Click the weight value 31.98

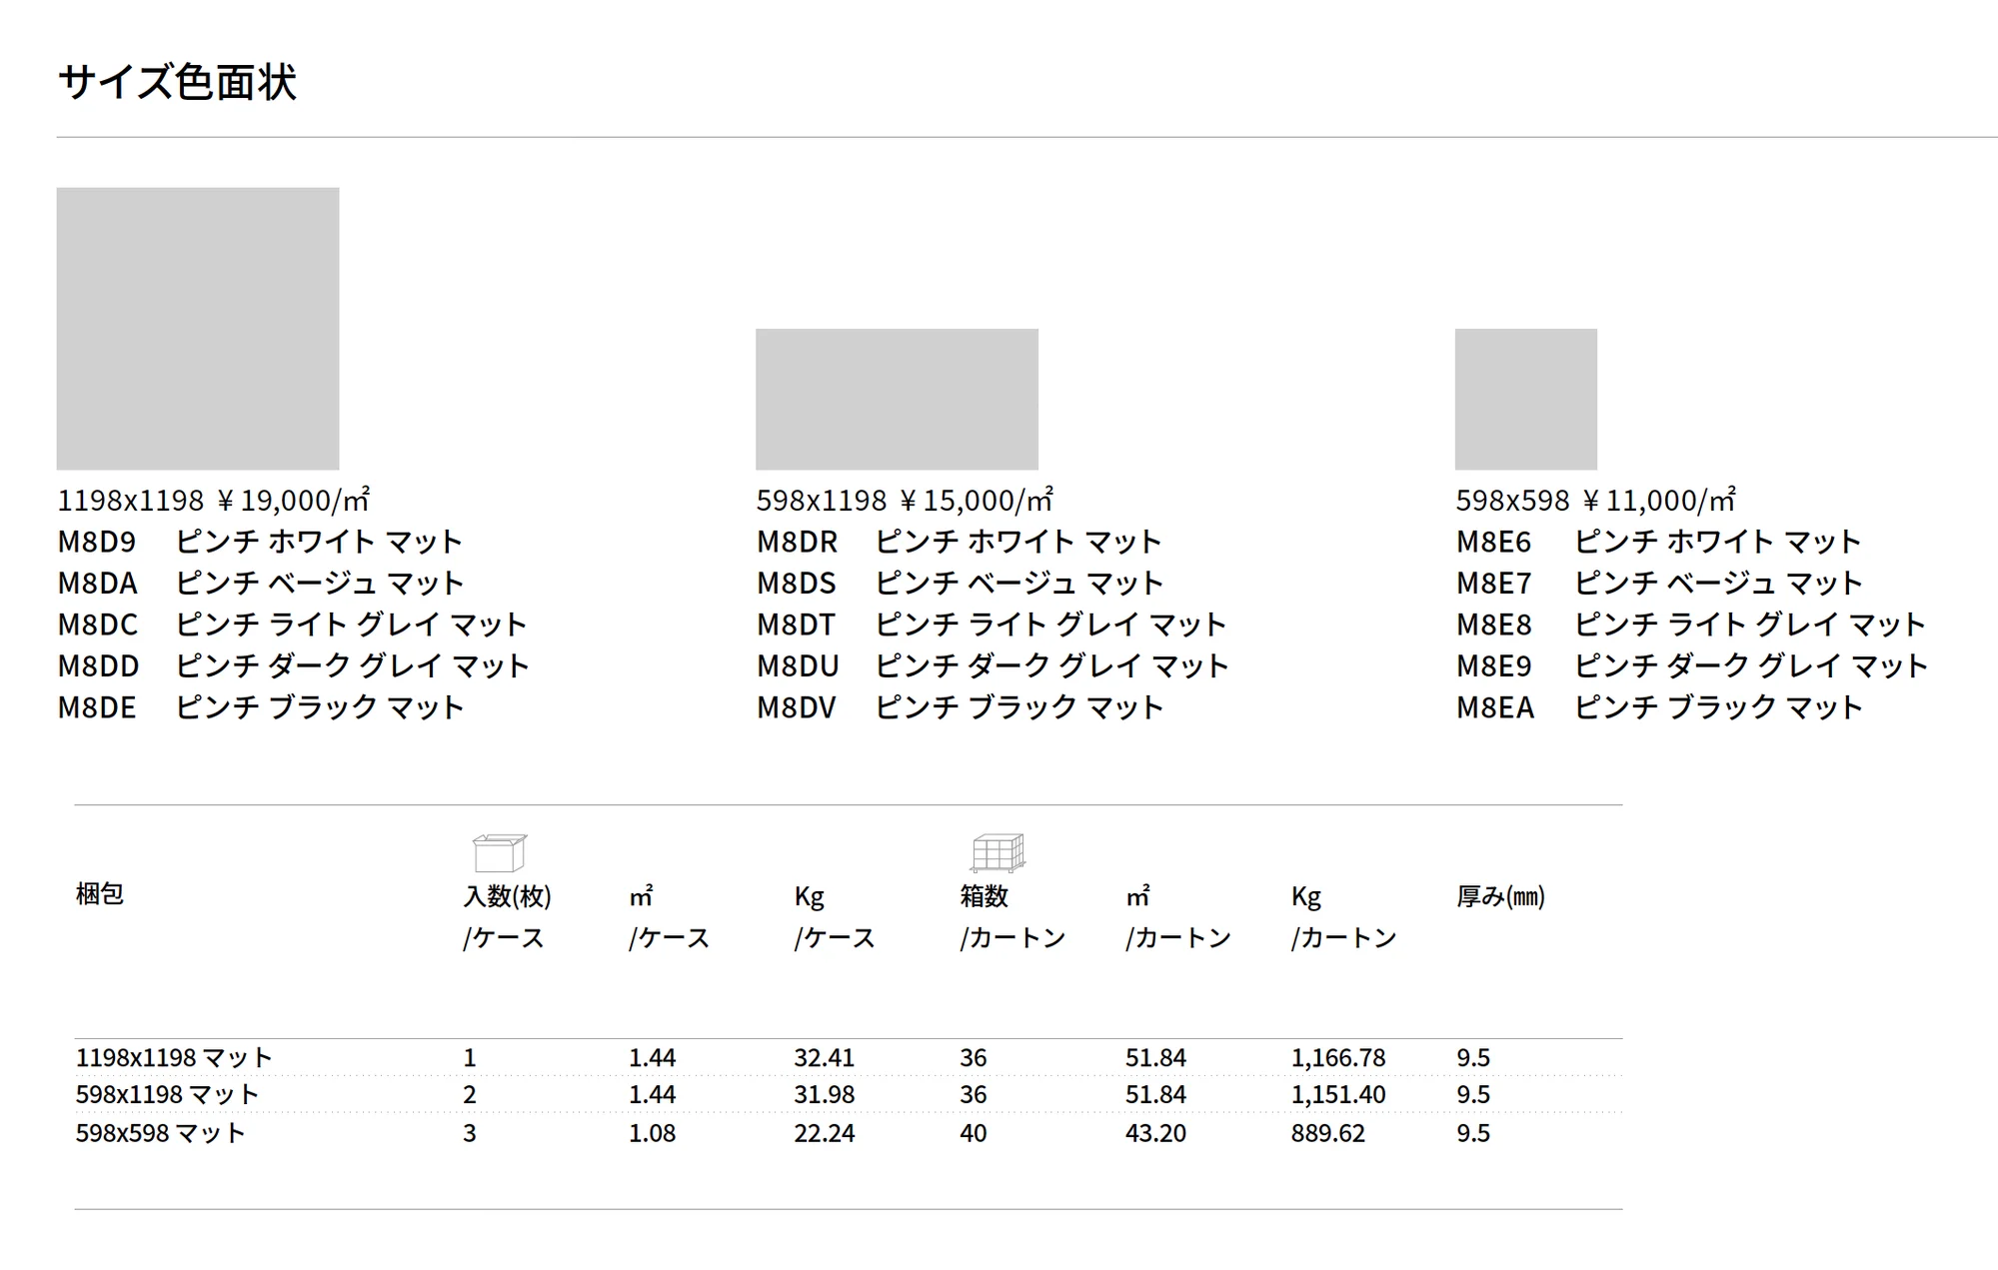click(825, 1094)
